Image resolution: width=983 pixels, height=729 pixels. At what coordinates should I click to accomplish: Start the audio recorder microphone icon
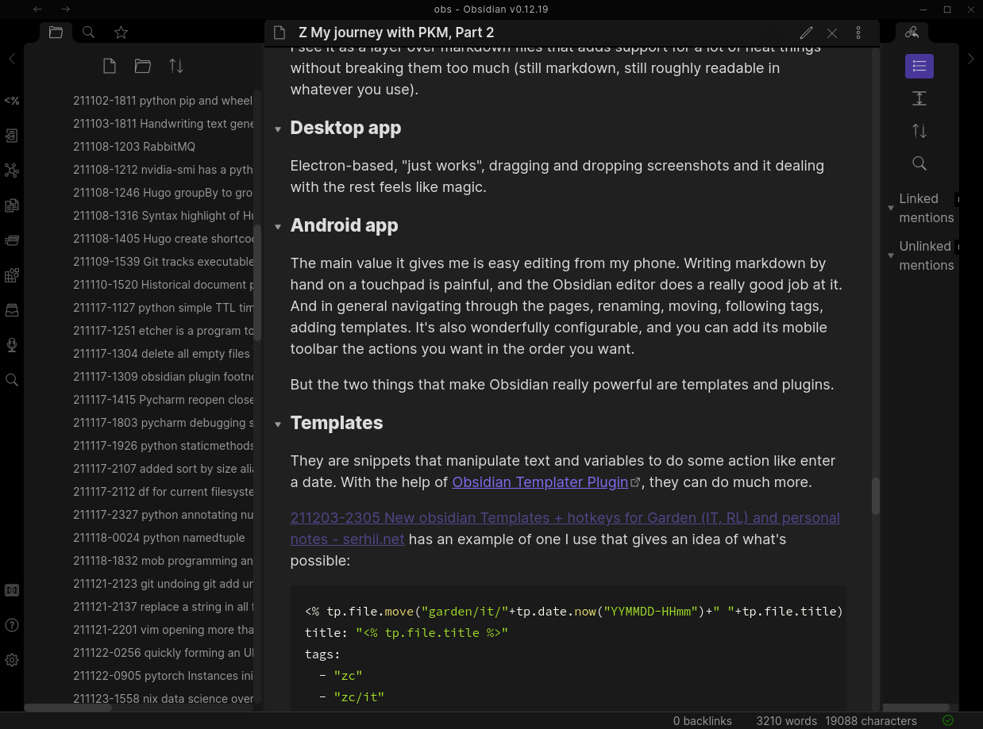point(12,344)
